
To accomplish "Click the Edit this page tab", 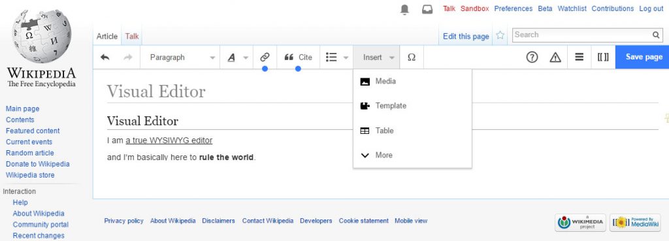I will [466, 37].
